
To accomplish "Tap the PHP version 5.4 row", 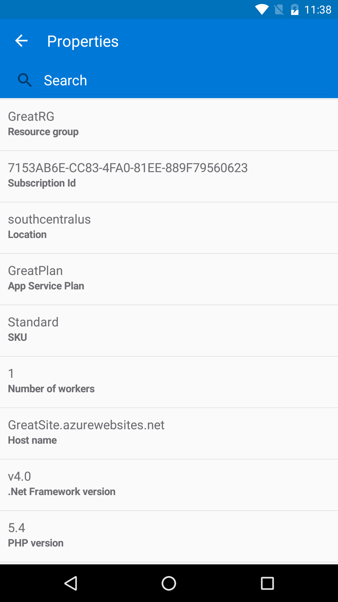I will (169, 536).
